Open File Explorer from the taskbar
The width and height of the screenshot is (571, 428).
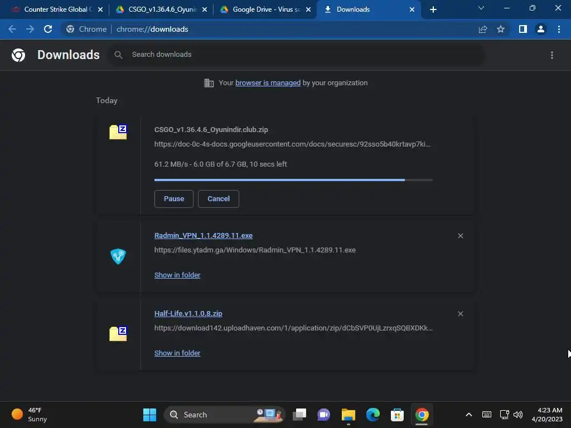pyautogui.click(x=348, y=415)
